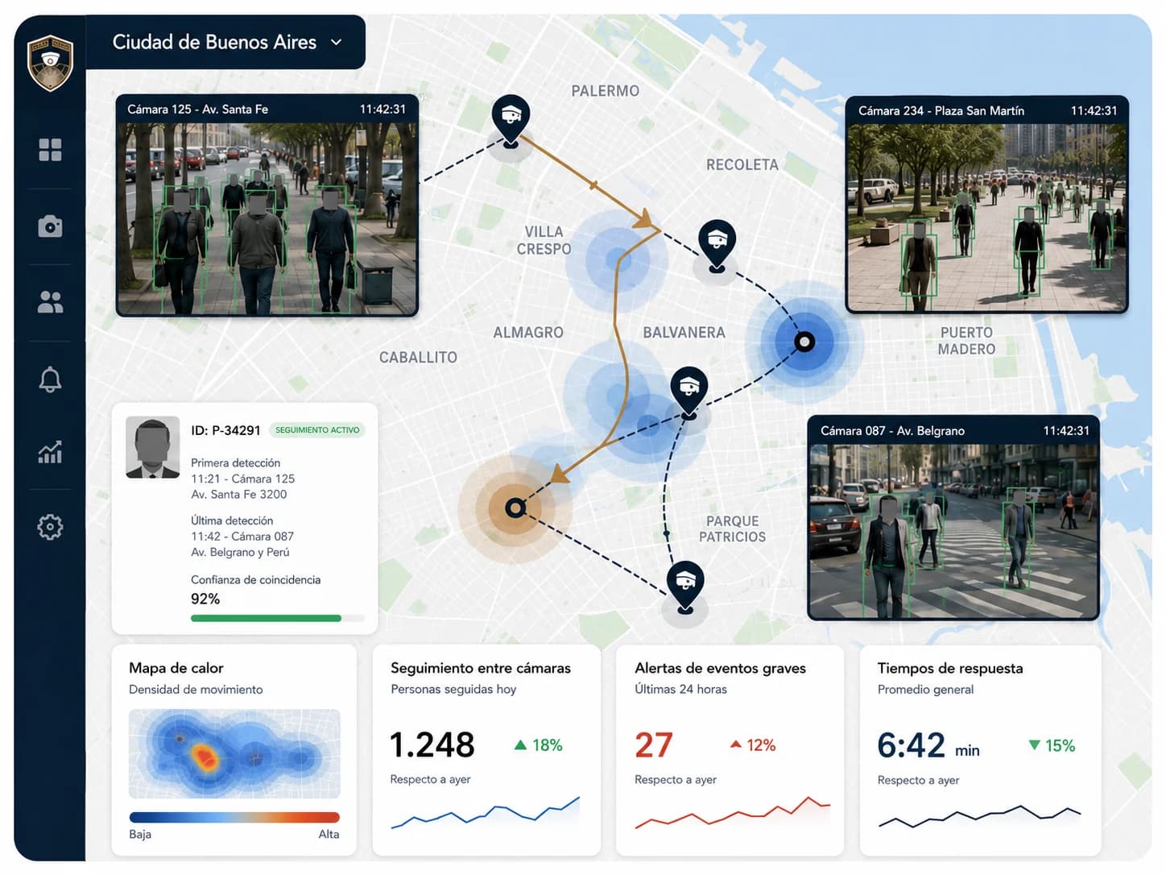The image size is (1166, 875).
Task: Click the suspect profile photo for P-34291
Action: (153, 447)
